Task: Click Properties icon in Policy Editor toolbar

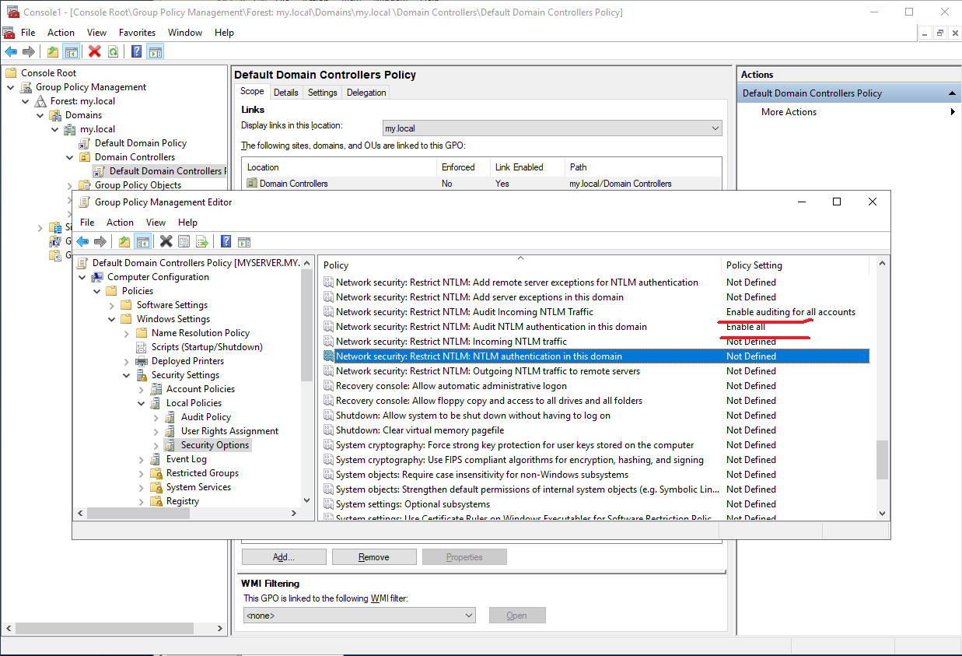Action: click(x=184, y=241)
